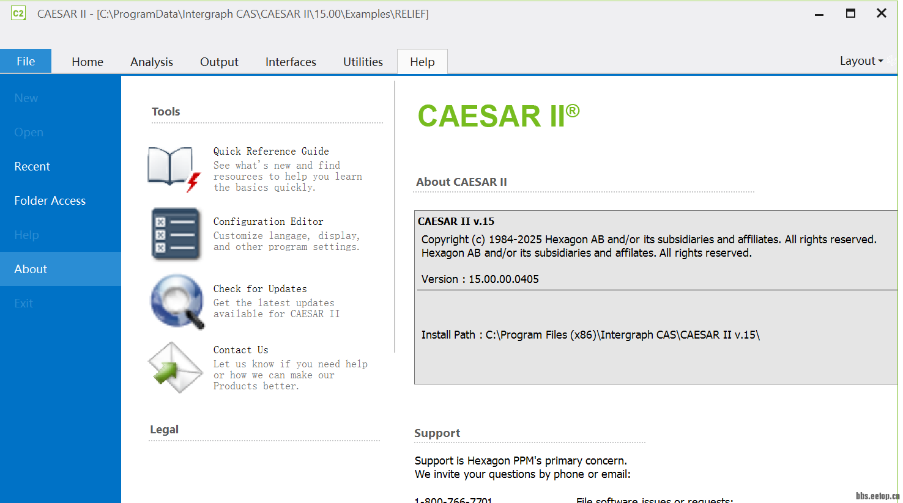Open Folder Access in the sidebar

click(x=50, y=200)
